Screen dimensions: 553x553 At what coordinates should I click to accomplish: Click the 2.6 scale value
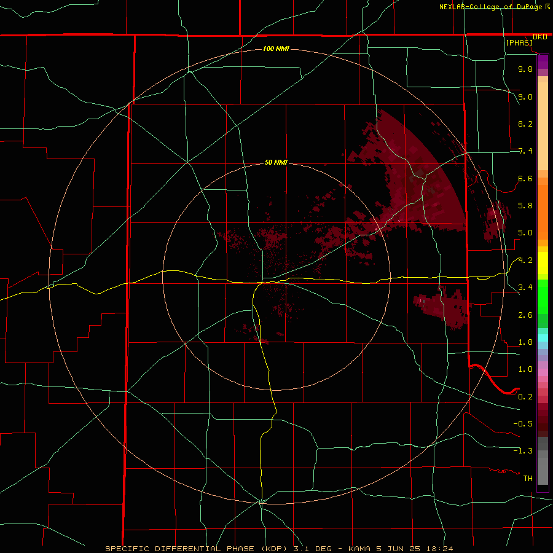coord(525,315)
